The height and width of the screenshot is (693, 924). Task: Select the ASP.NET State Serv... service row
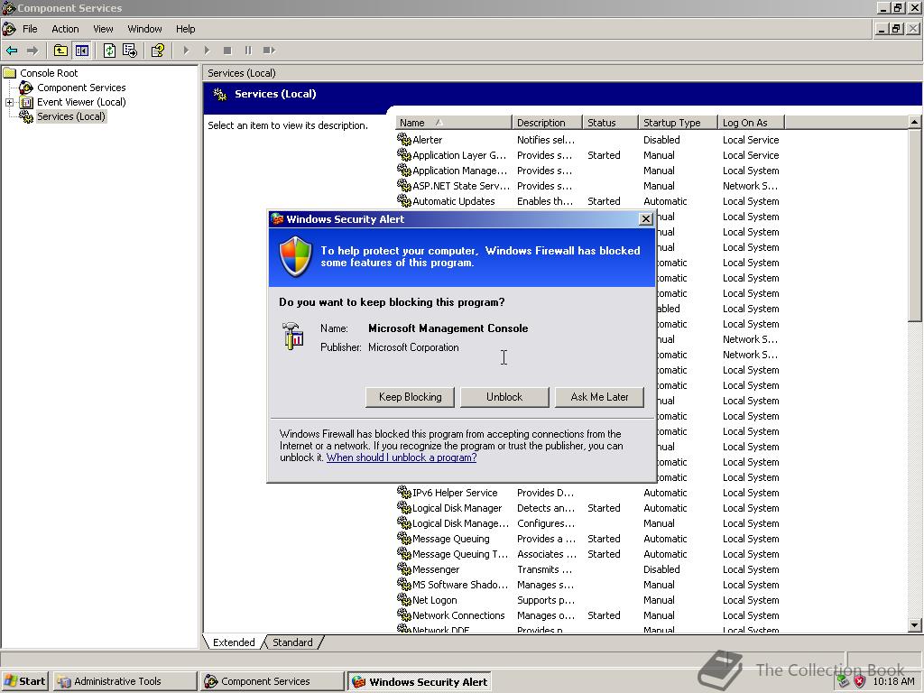click(588, 186)
